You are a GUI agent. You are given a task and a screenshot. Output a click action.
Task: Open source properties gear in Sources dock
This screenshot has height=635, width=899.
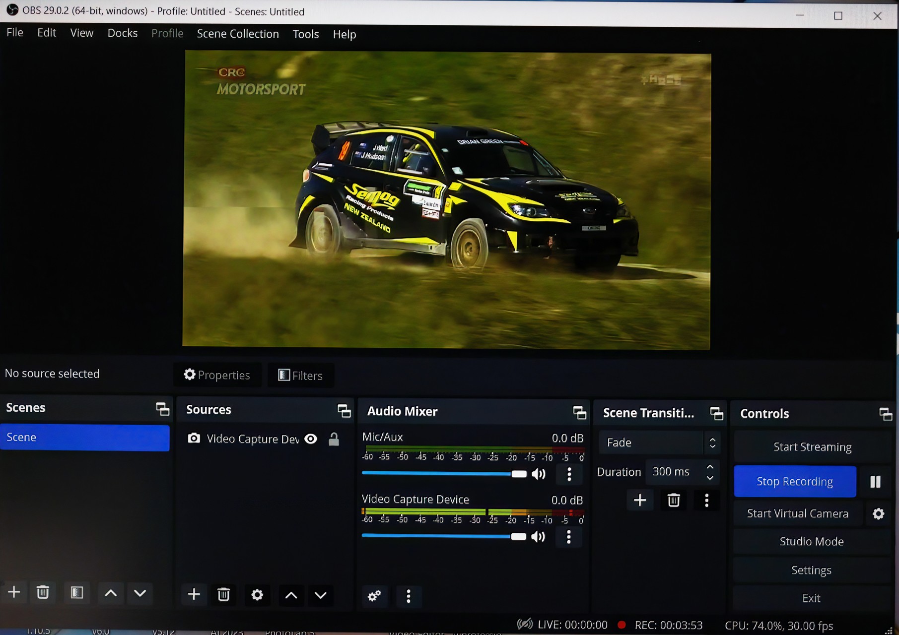(x=257, y=595)
